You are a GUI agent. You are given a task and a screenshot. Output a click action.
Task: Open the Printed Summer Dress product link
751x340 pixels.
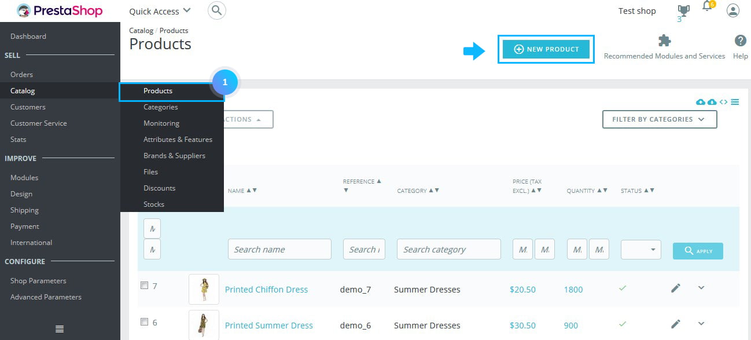tap(268, 325)
